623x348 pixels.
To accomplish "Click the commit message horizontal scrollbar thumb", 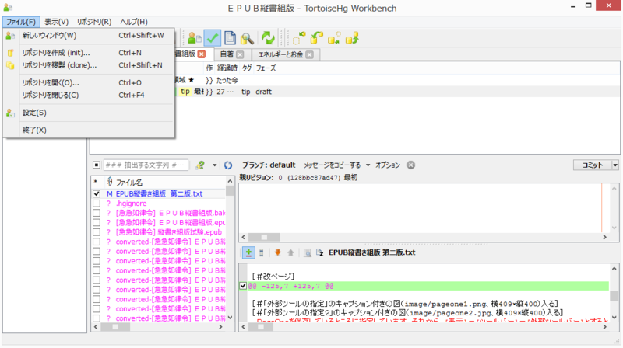I will (x=264, y=237).
